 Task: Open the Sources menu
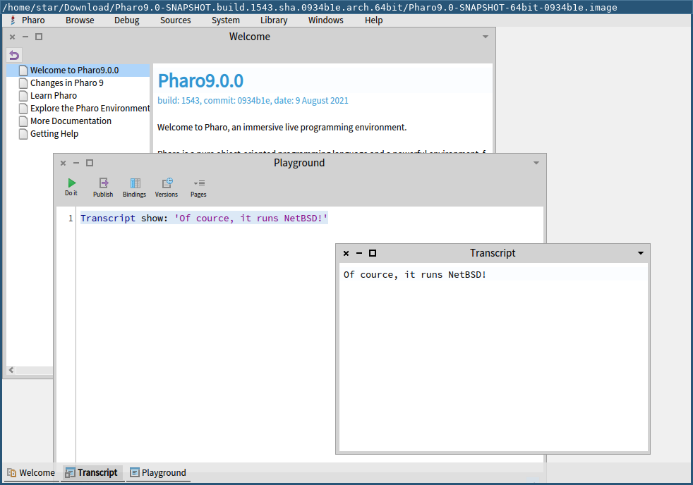pyautogui.click(x=176, y=20)
